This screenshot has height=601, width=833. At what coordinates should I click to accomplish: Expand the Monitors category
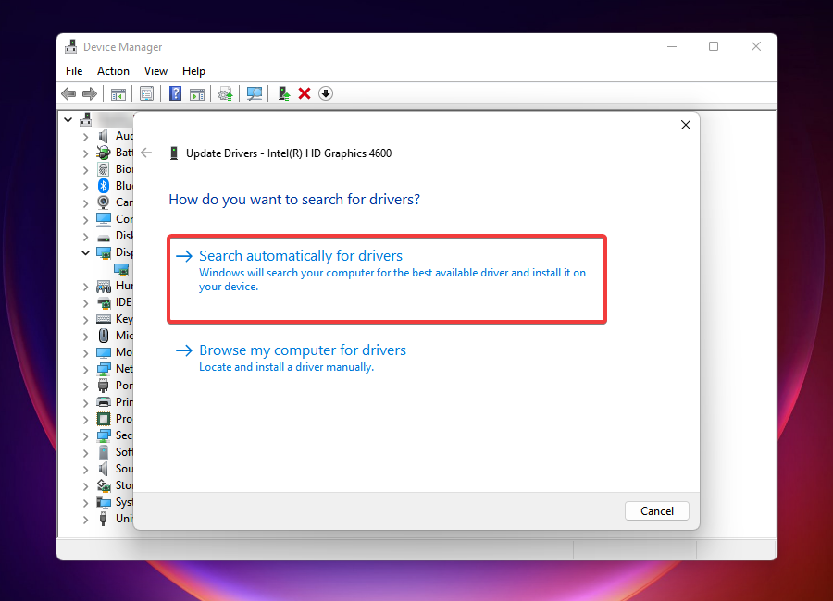point(85,353)
